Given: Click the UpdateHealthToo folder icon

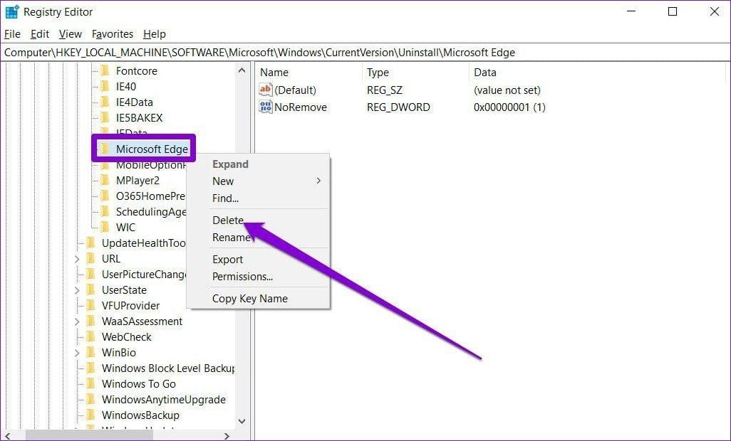Looking at the screenshot, I should point(91,243).
